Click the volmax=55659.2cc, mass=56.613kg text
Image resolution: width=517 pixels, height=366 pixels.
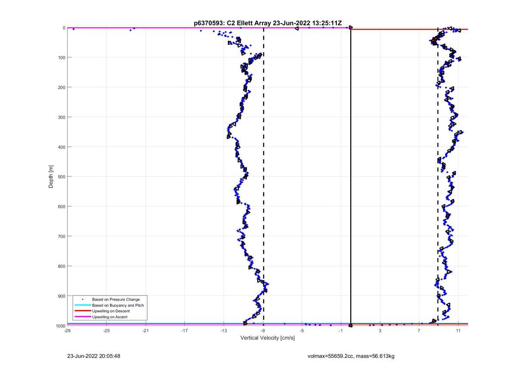351,356
